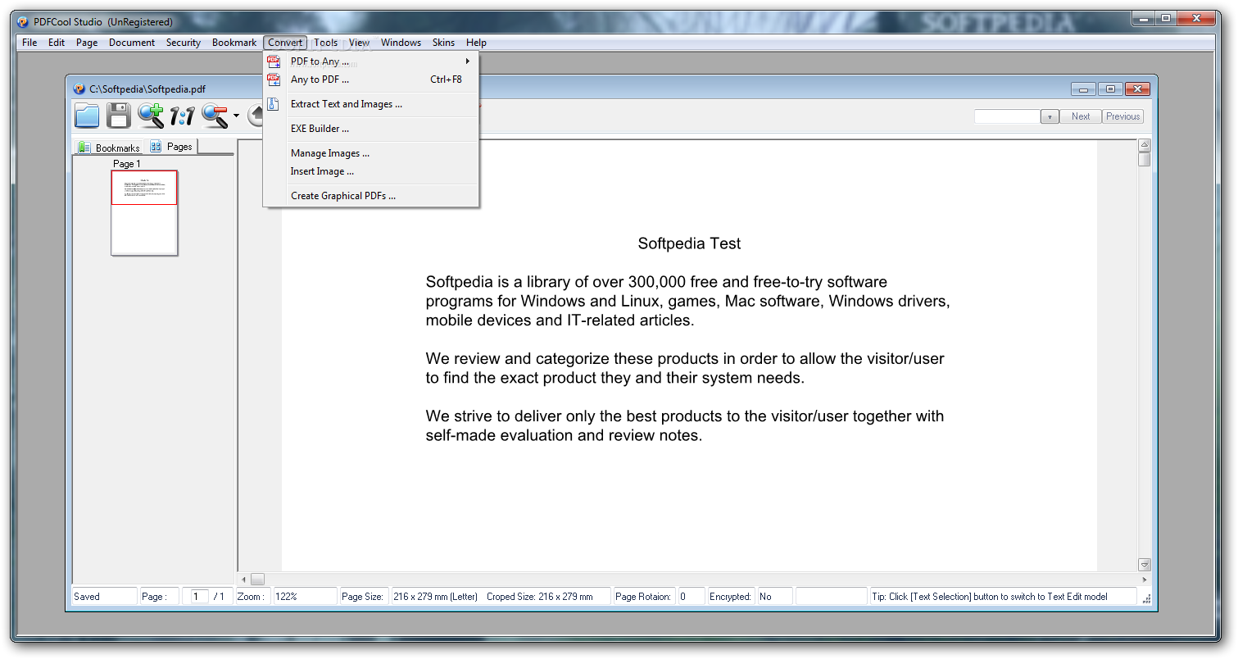The height and width of the screenshot is (659, 1238).
Task: Click the 'Saved' status text
Action: 87,597
